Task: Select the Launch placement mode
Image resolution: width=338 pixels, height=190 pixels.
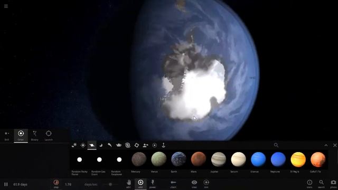Action: (49, 136)
